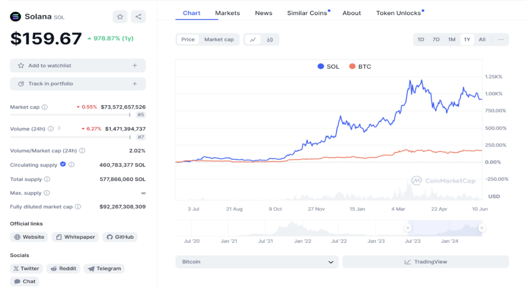The width and height of the screenshot is (528, 297).
Task: Open the Similar Coins tab
Action: coord(307,13)
